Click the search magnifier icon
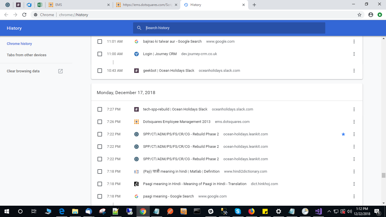This screenshot has height=217, width=386. (x=139, y=28)
